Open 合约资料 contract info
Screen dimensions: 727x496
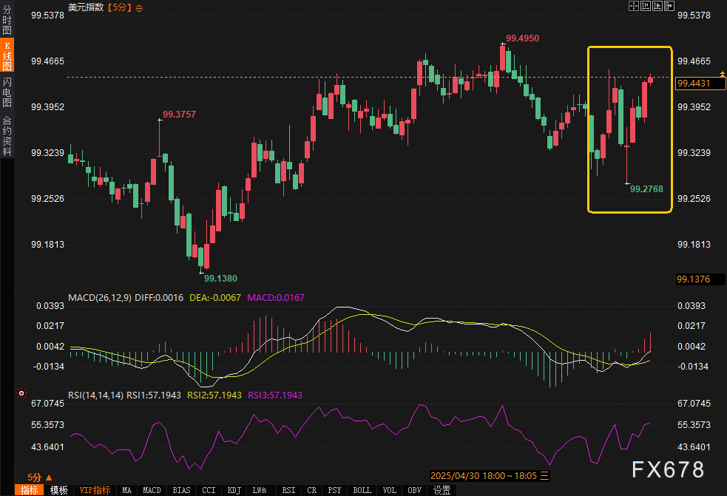click(x=7, y=136)
